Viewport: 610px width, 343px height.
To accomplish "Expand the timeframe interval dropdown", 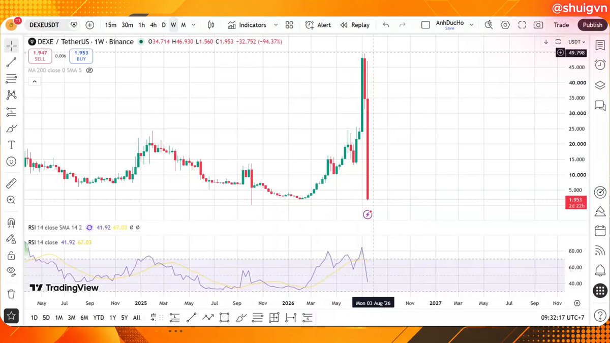I will tap(195, 25).
